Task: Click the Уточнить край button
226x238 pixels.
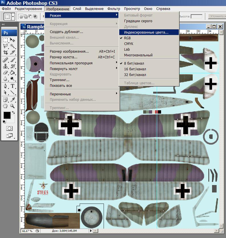Action: tap(217, 16)
